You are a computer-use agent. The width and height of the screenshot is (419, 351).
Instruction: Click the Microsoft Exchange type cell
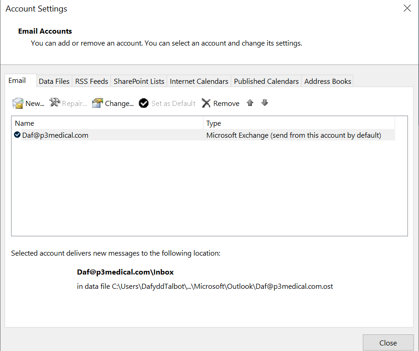point(294,135)
